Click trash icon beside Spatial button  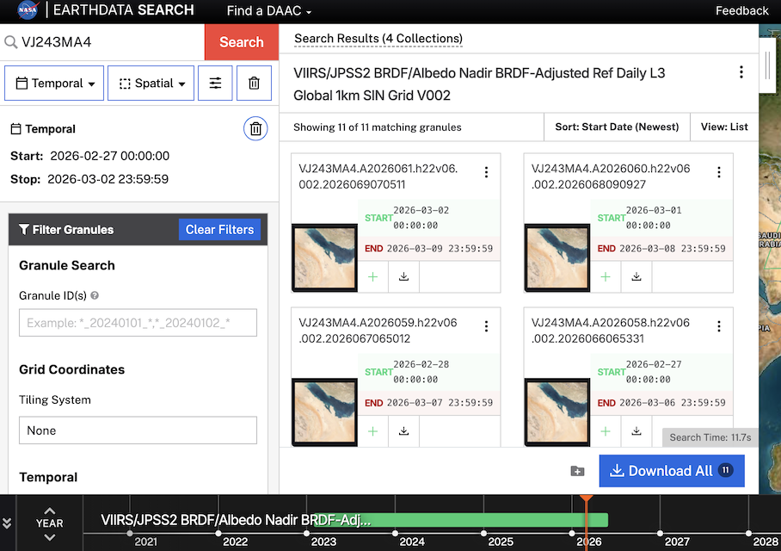[254, 84]
